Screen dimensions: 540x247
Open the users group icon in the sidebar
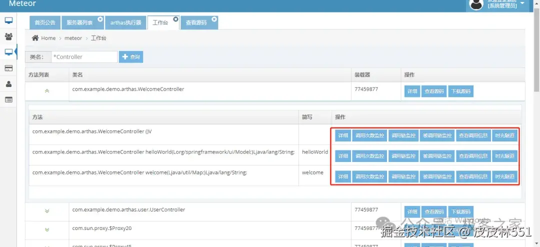tap(8, 36)
